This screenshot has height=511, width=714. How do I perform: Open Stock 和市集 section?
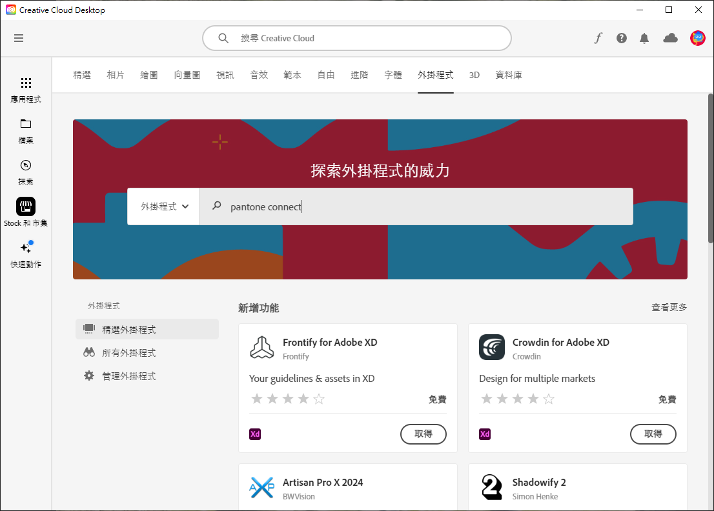(x=26, y=212)
